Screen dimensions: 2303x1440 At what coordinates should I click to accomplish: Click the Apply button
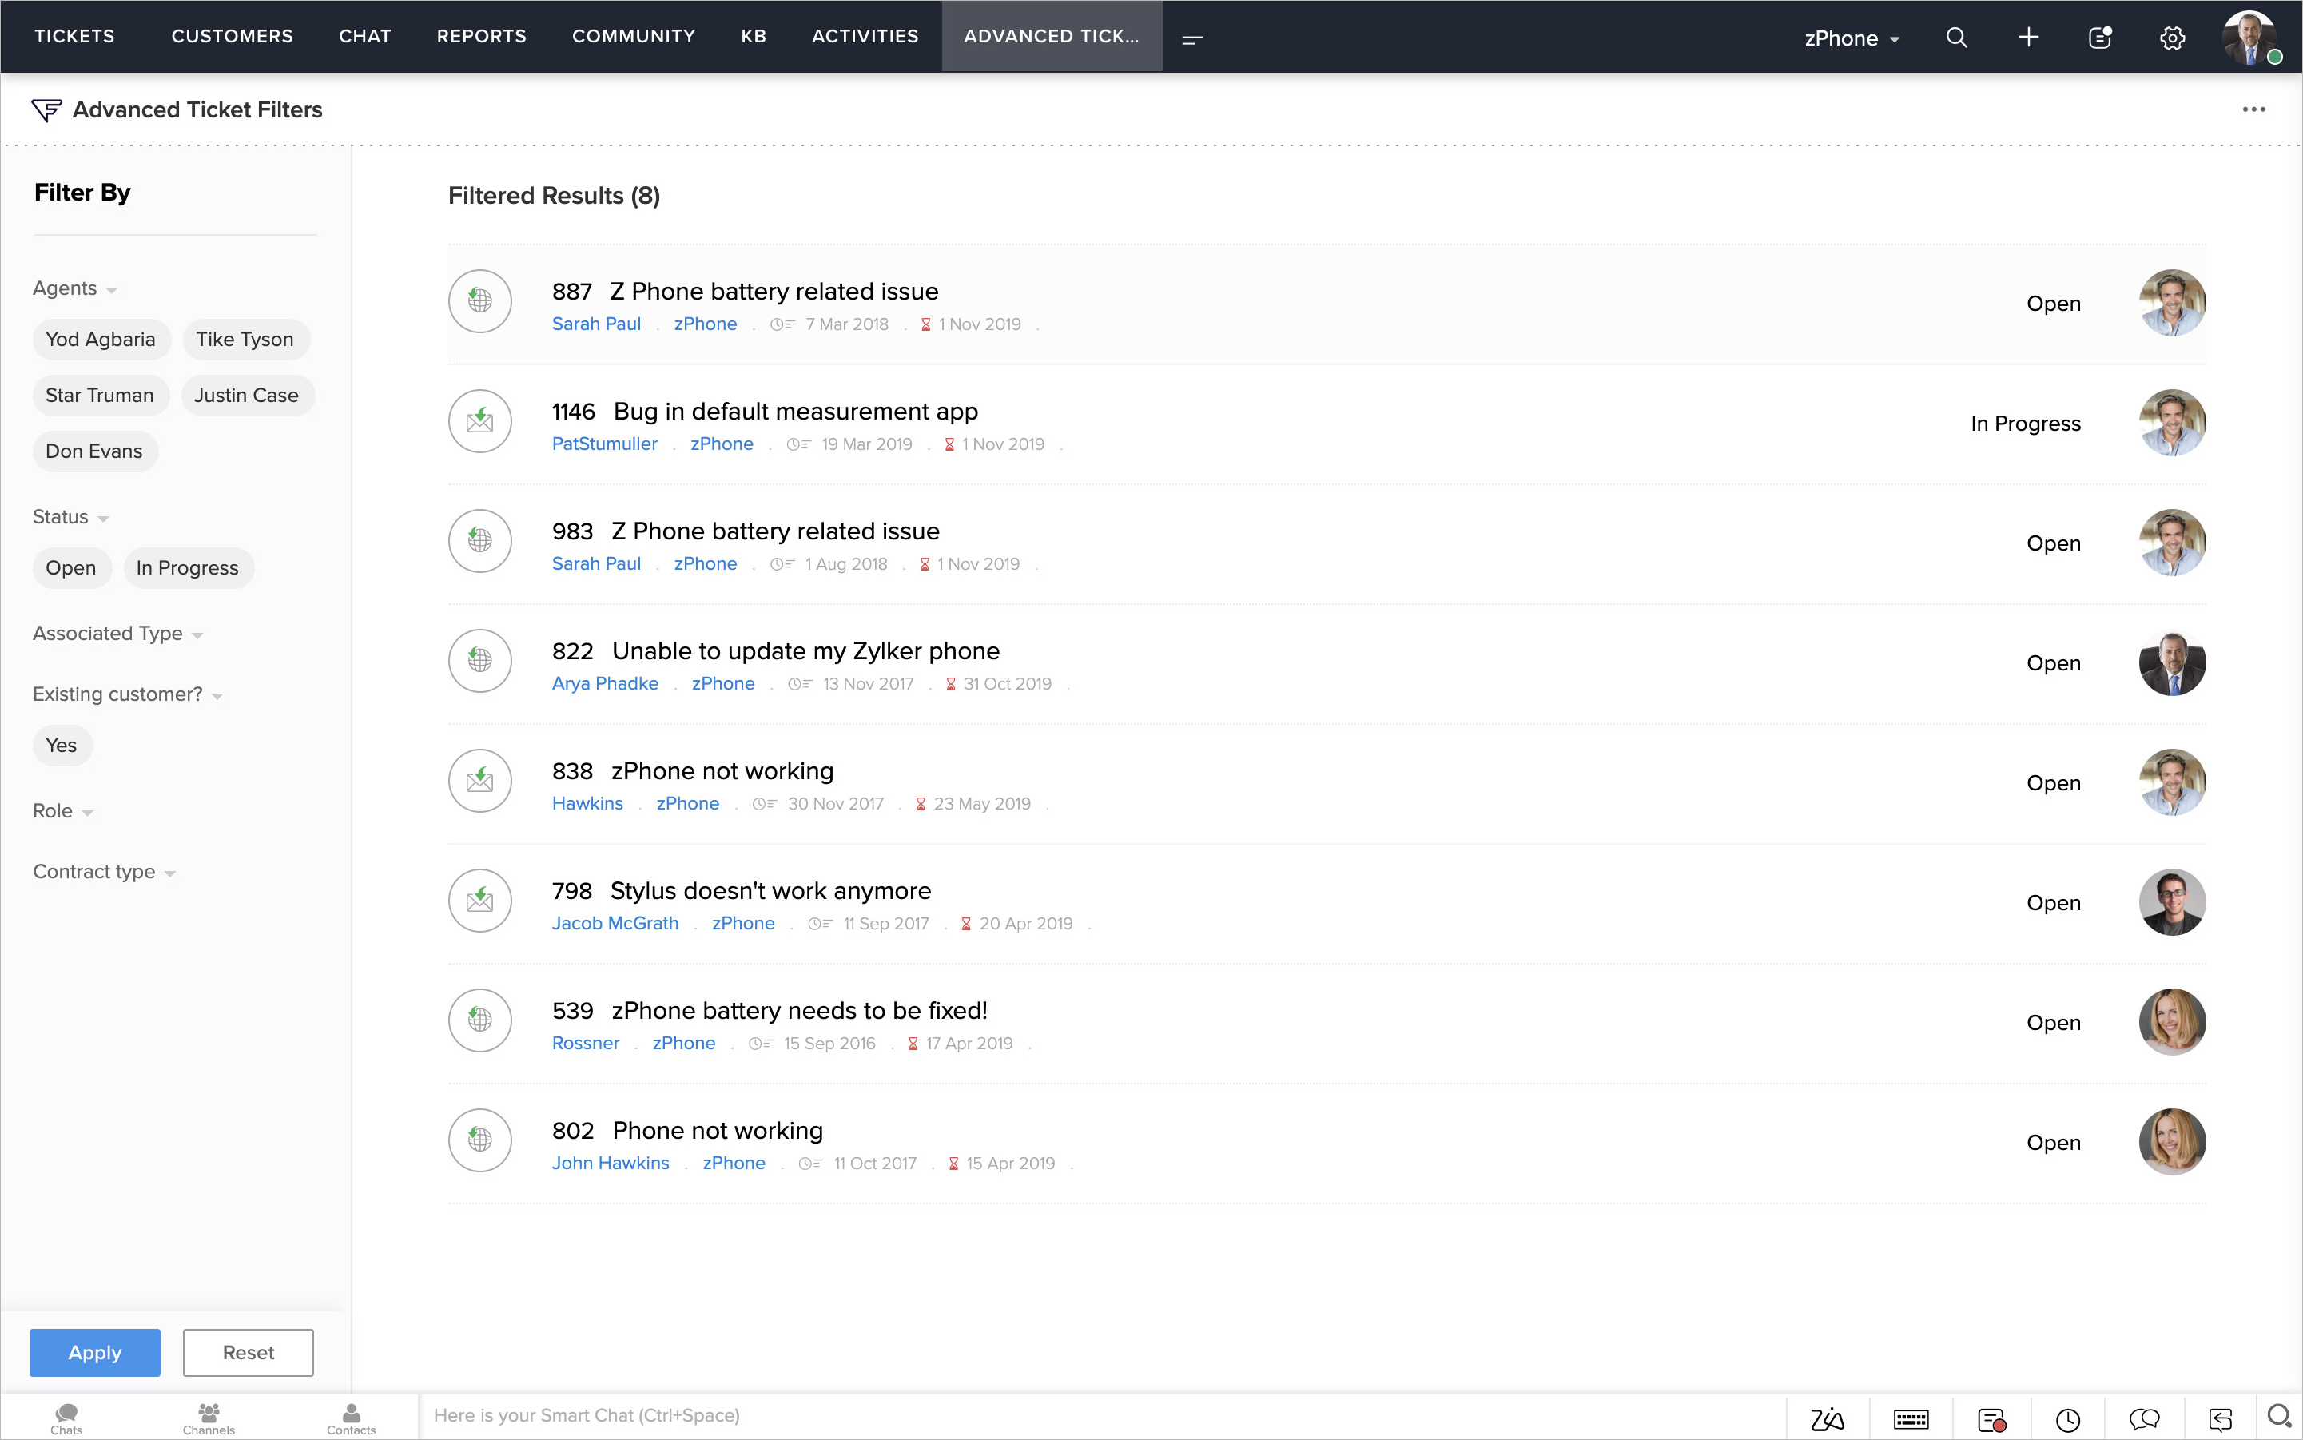pyautogui.click(x=94, y=1352)
